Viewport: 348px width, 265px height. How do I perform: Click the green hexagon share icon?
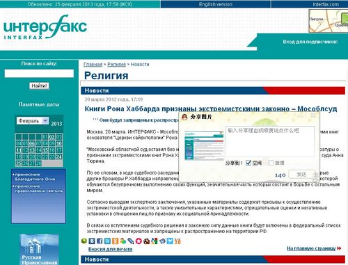pyautogui.click(x=84, y=241)
